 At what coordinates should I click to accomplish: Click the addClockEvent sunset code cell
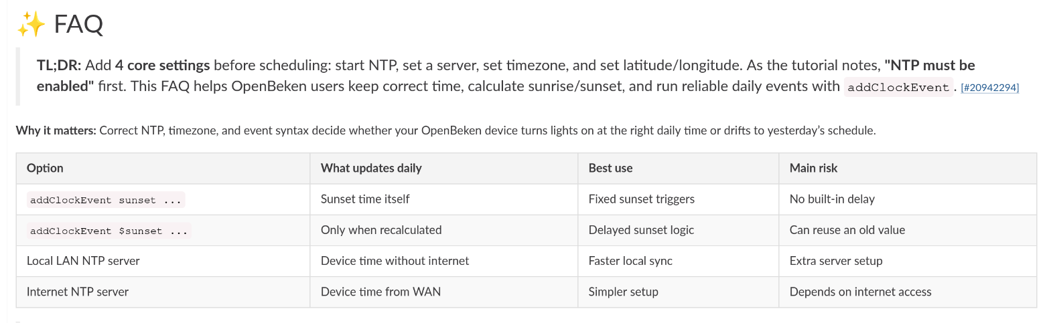pos(106,199)
